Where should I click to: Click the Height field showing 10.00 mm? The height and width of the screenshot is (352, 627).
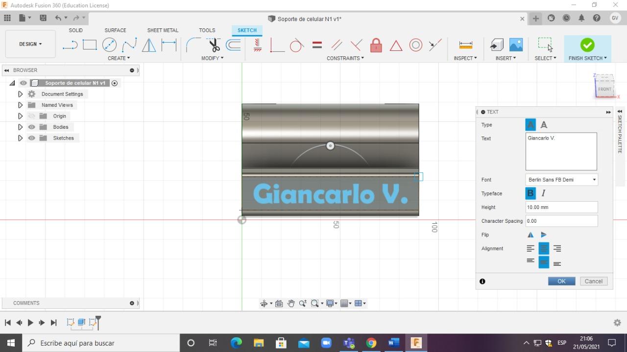tap(561, 207)
